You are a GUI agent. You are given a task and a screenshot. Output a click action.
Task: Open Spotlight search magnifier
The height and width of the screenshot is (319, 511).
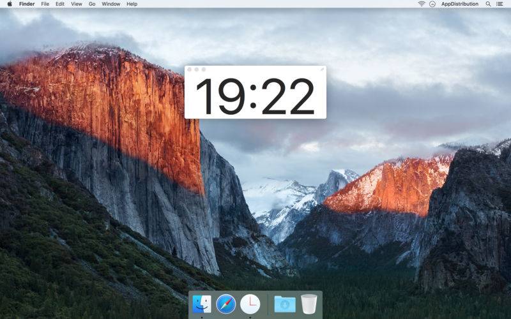[x=488, y=4]
